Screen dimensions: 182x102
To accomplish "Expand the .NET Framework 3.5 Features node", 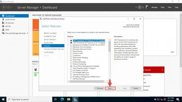I will point(69,41).
